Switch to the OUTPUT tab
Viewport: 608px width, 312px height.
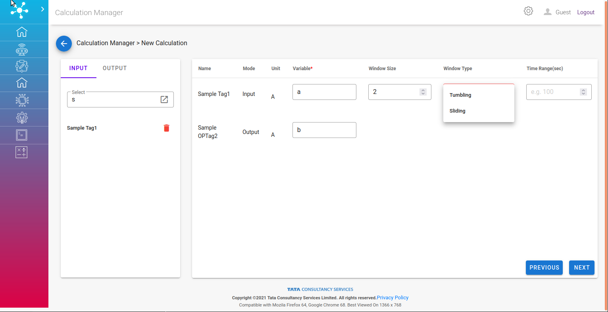tap(115, 68)
